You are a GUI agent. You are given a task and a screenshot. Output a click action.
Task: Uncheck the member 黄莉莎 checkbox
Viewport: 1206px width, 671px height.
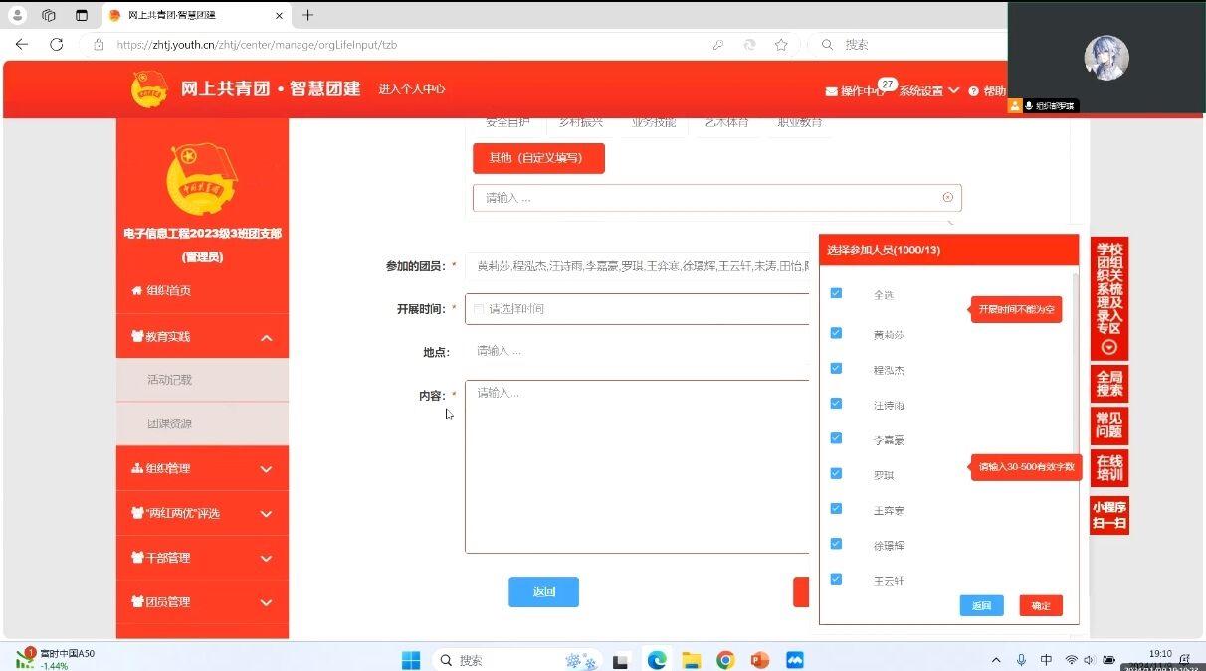[x=836, y=334]
